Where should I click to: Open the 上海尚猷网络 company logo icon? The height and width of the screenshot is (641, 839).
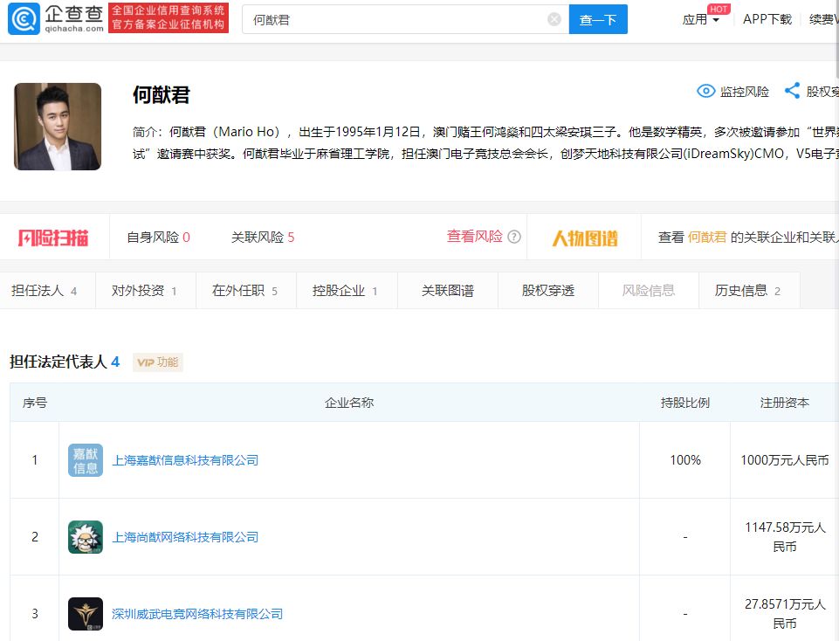[86, 537]
